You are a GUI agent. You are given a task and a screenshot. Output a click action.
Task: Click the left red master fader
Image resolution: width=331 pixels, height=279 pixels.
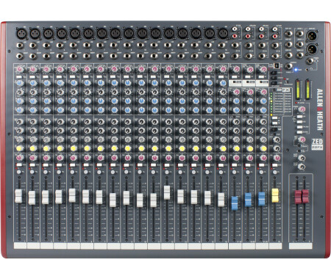[298, 197]
